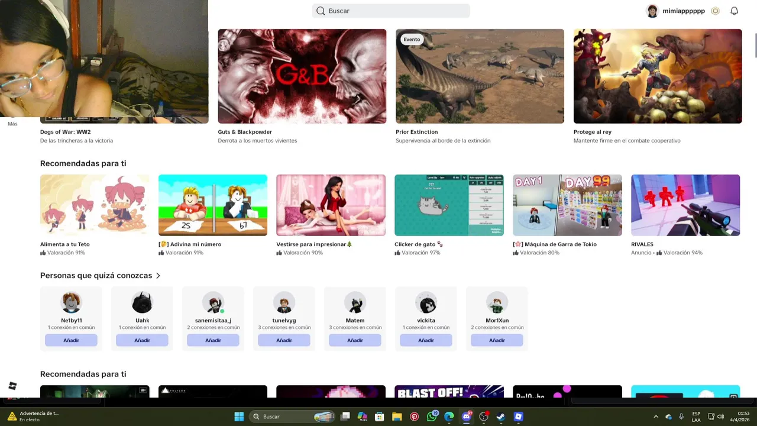Open the notifications bell icon
The image size is (757, 426).
pyautogui.click(x=734, y=11)
